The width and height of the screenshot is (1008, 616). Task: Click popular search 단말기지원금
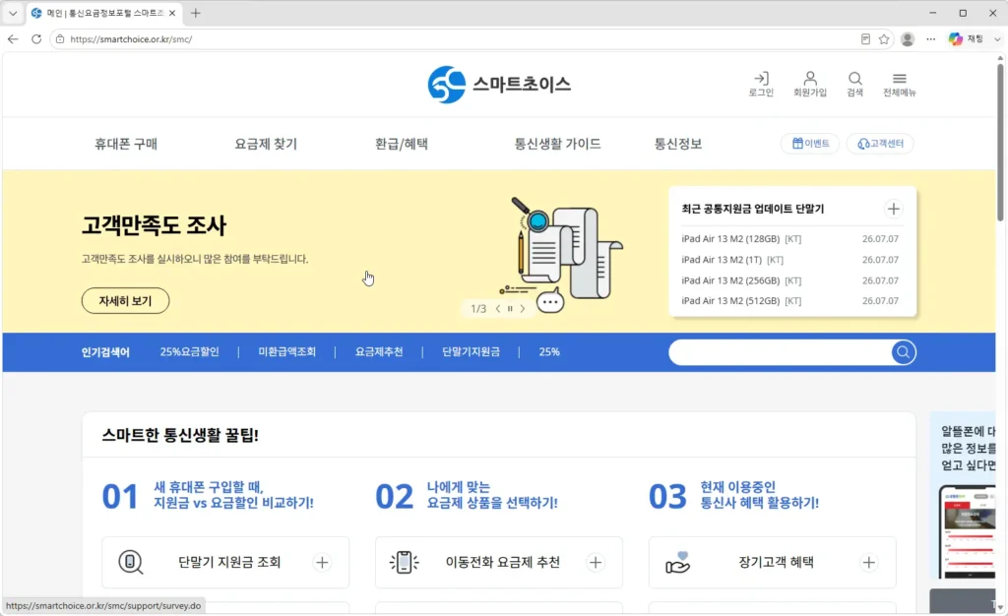(x=471, y=352)
